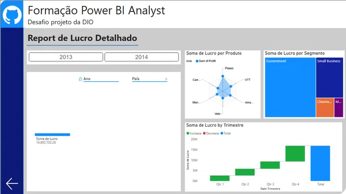This screenshot has width=346, height=194.
Task: Click the VTT axis label
Action: tap(248, 80)
